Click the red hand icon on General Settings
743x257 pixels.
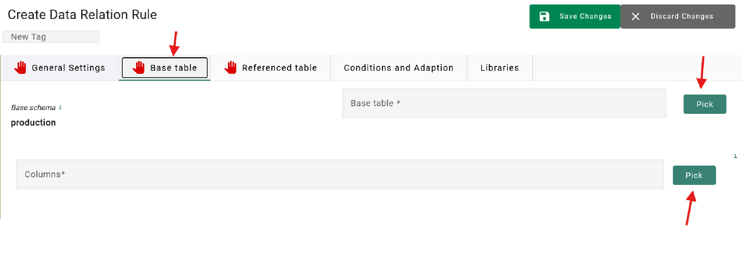coord(20,68)
